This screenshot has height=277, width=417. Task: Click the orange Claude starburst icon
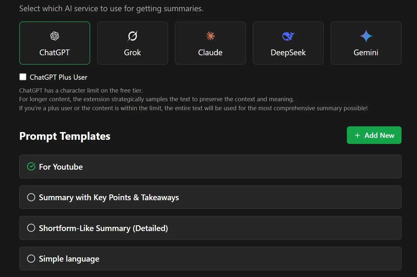210,36
